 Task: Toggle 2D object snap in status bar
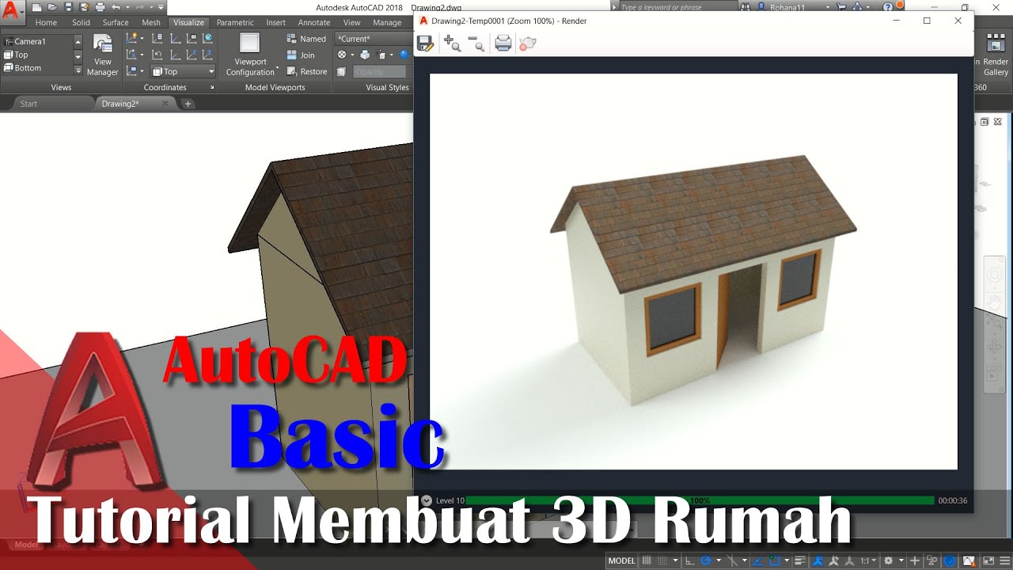[x=775, y=560]
